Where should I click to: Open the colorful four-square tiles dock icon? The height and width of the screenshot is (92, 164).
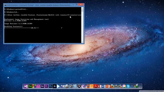pos(34,86)
